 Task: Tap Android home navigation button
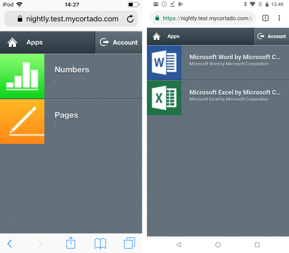(x=218, y=245)
